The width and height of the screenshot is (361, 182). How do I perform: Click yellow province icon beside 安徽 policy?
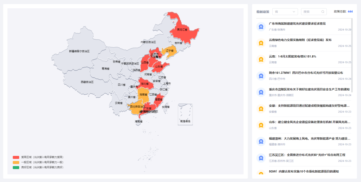[261, 108]
